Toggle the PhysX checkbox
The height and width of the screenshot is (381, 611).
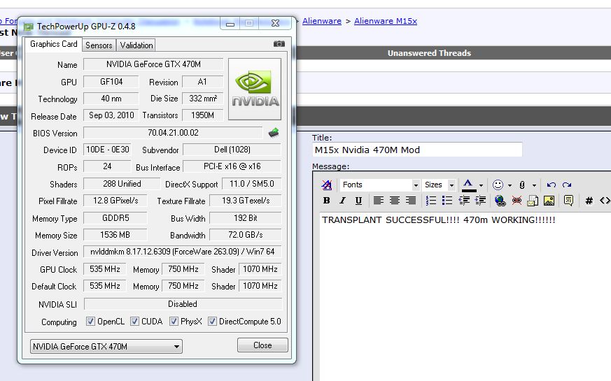pos(174,321)
